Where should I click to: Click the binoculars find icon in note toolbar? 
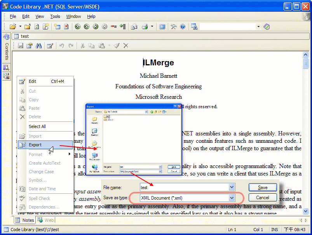[38, 46]
